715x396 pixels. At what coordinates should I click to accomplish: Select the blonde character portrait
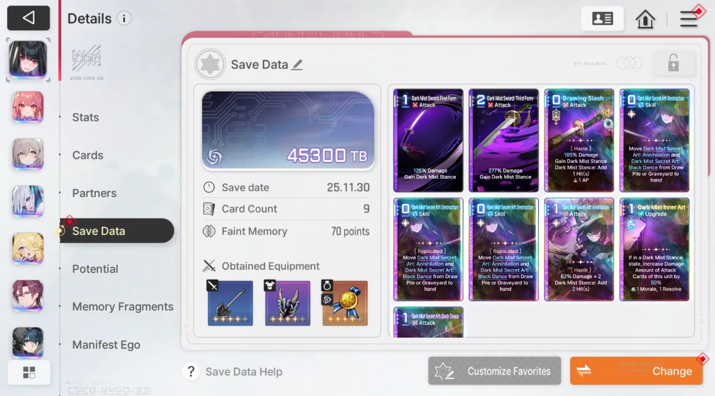tap(28, 249)
